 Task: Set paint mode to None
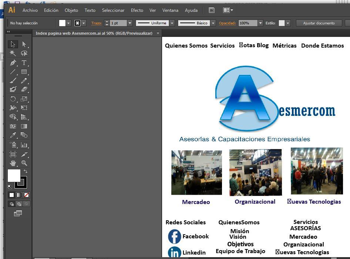26,195
